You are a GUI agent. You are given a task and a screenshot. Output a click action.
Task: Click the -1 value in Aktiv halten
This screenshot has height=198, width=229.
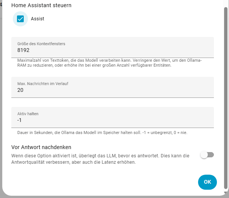click(20, 120)
